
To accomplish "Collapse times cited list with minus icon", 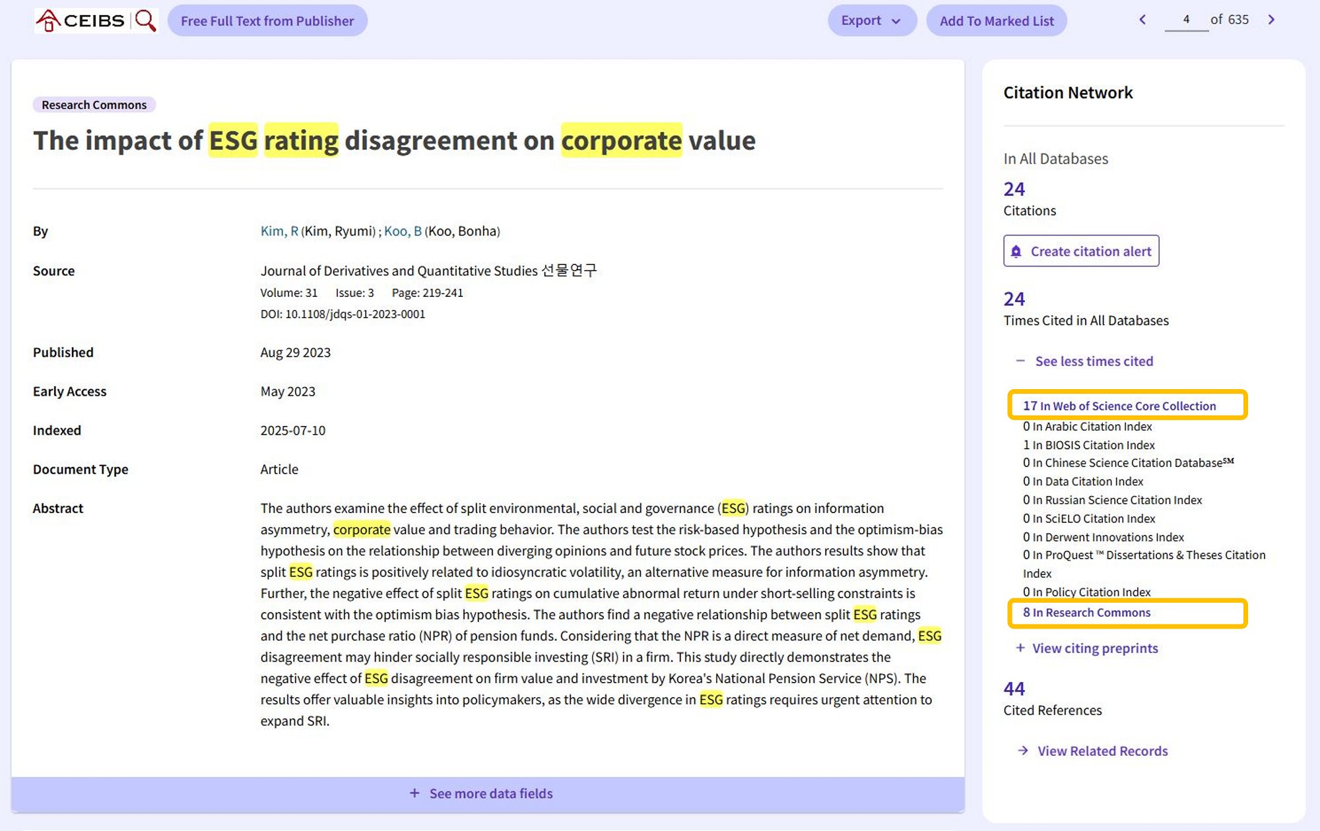I will [1020, 361].
